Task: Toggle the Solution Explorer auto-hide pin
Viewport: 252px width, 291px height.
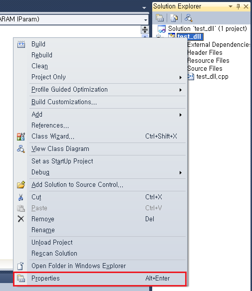Action: [x=238, y=6]
